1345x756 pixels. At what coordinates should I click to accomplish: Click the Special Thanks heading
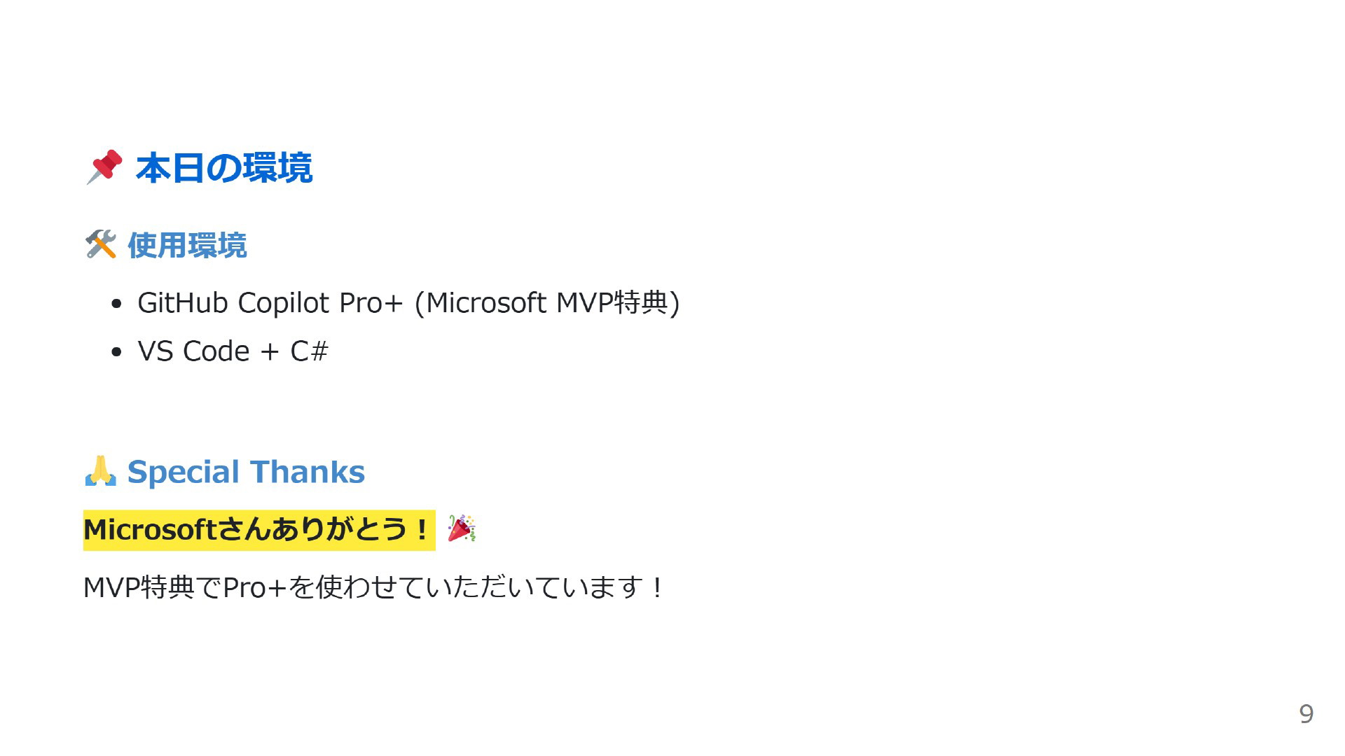[x=246, y=472]
